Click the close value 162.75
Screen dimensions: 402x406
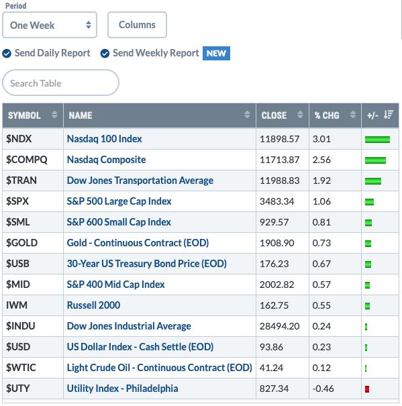click(274, 305)
